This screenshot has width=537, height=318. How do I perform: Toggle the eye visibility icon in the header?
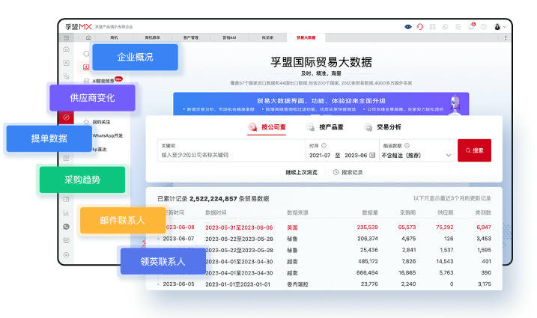click(407, 26)
